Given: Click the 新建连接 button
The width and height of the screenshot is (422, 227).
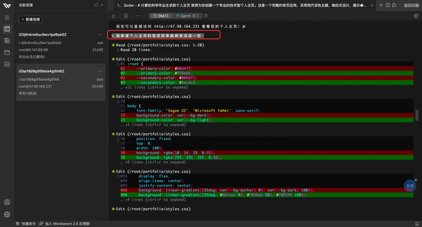Looking at the screenshot, I should (x=30, y=19).
